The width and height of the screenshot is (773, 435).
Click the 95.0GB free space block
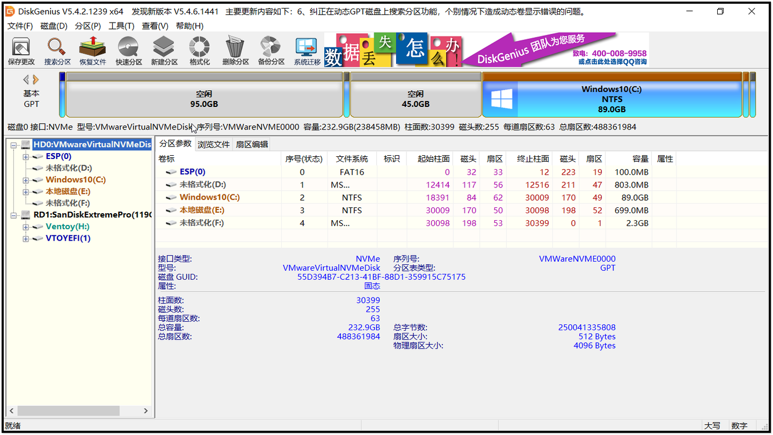tap(204, 95)
